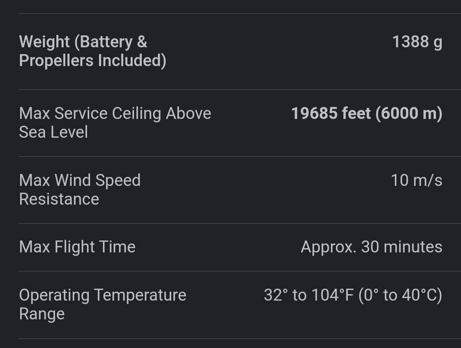
Task: Click the word Resistance
Action: 59,199
